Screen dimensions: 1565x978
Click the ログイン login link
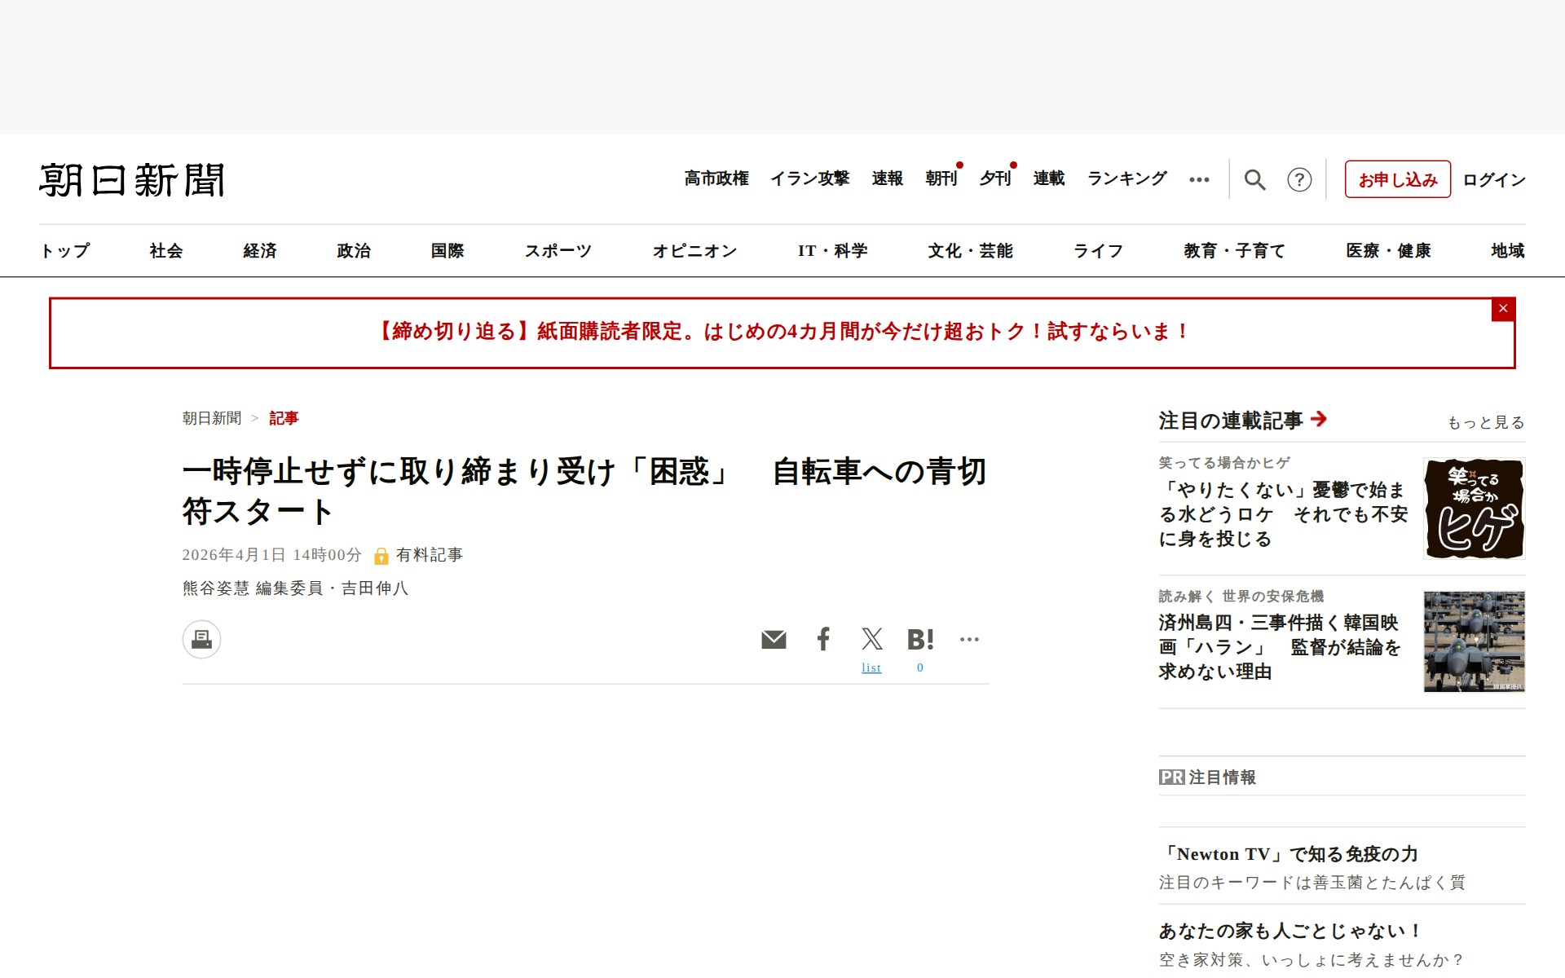pyautogui.click(x=1494, y=179)
